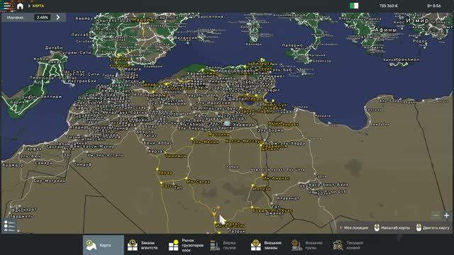Open the hamburger main menu
The width and height of the screenshot is (454, 255).
pos(7,6)
